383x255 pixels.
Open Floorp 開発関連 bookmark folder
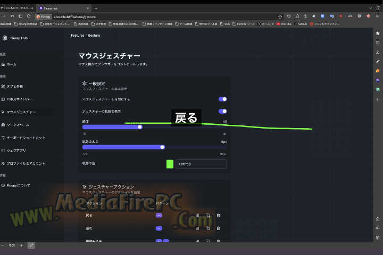coord(26,24)
